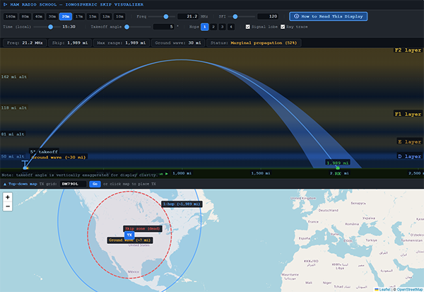Click the 1-hop (~1,989 mi) map label

tap(182, 204)
